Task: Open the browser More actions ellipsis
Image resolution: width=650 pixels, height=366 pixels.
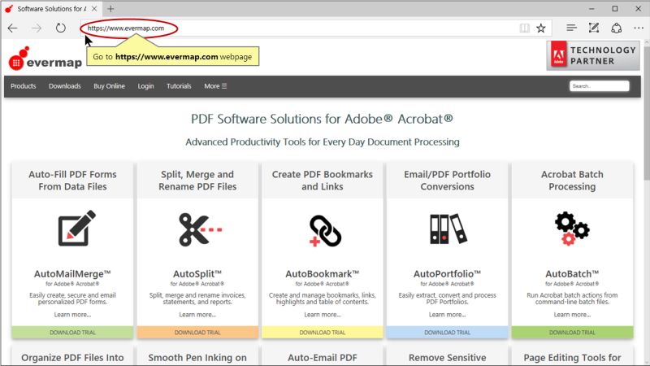Action: pyautogui.click(x=639, y=28)
